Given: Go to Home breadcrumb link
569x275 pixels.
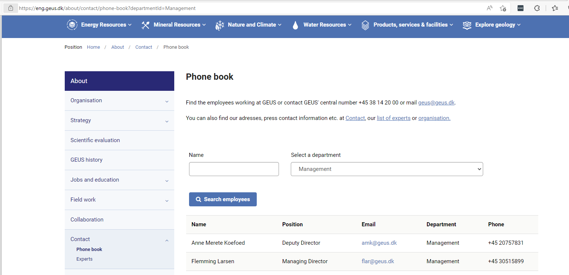Looking at the screenshot, I should [x=94, y=47].
